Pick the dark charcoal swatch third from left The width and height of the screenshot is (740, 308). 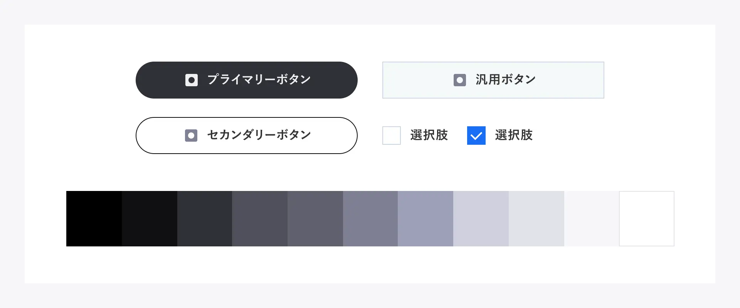[205, 219]
